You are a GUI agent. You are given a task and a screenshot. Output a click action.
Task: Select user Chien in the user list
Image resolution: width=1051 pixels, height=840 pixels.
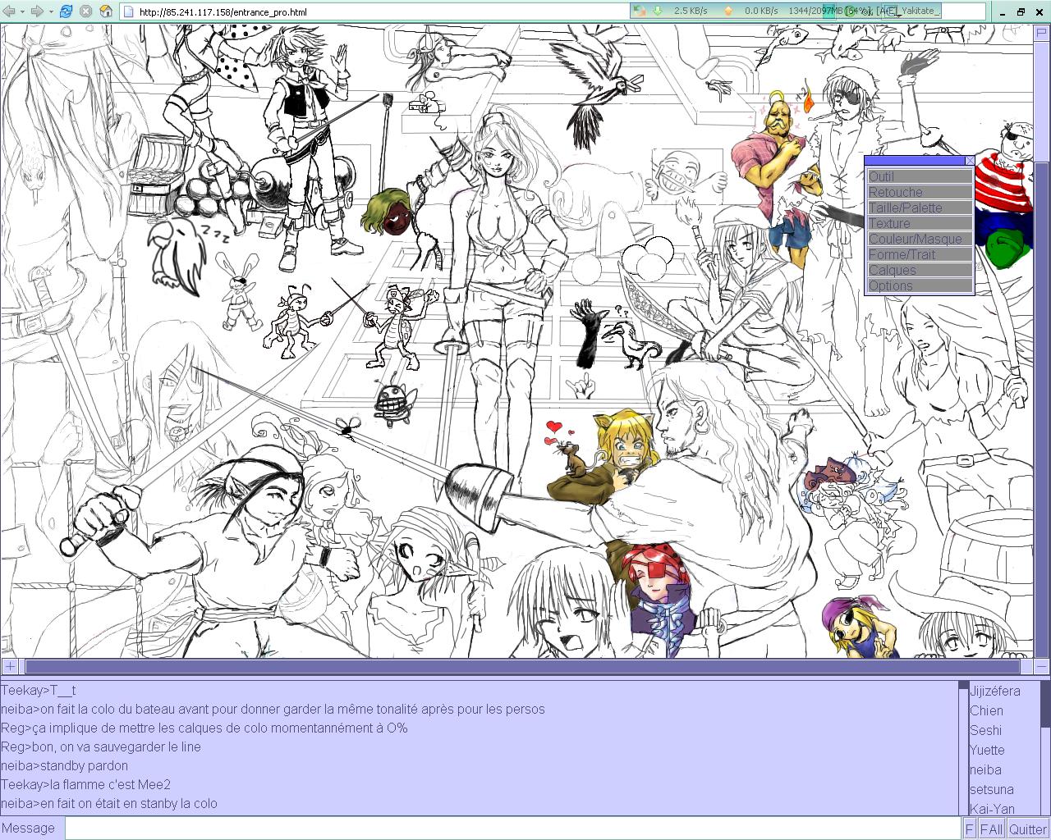[986, 711]
